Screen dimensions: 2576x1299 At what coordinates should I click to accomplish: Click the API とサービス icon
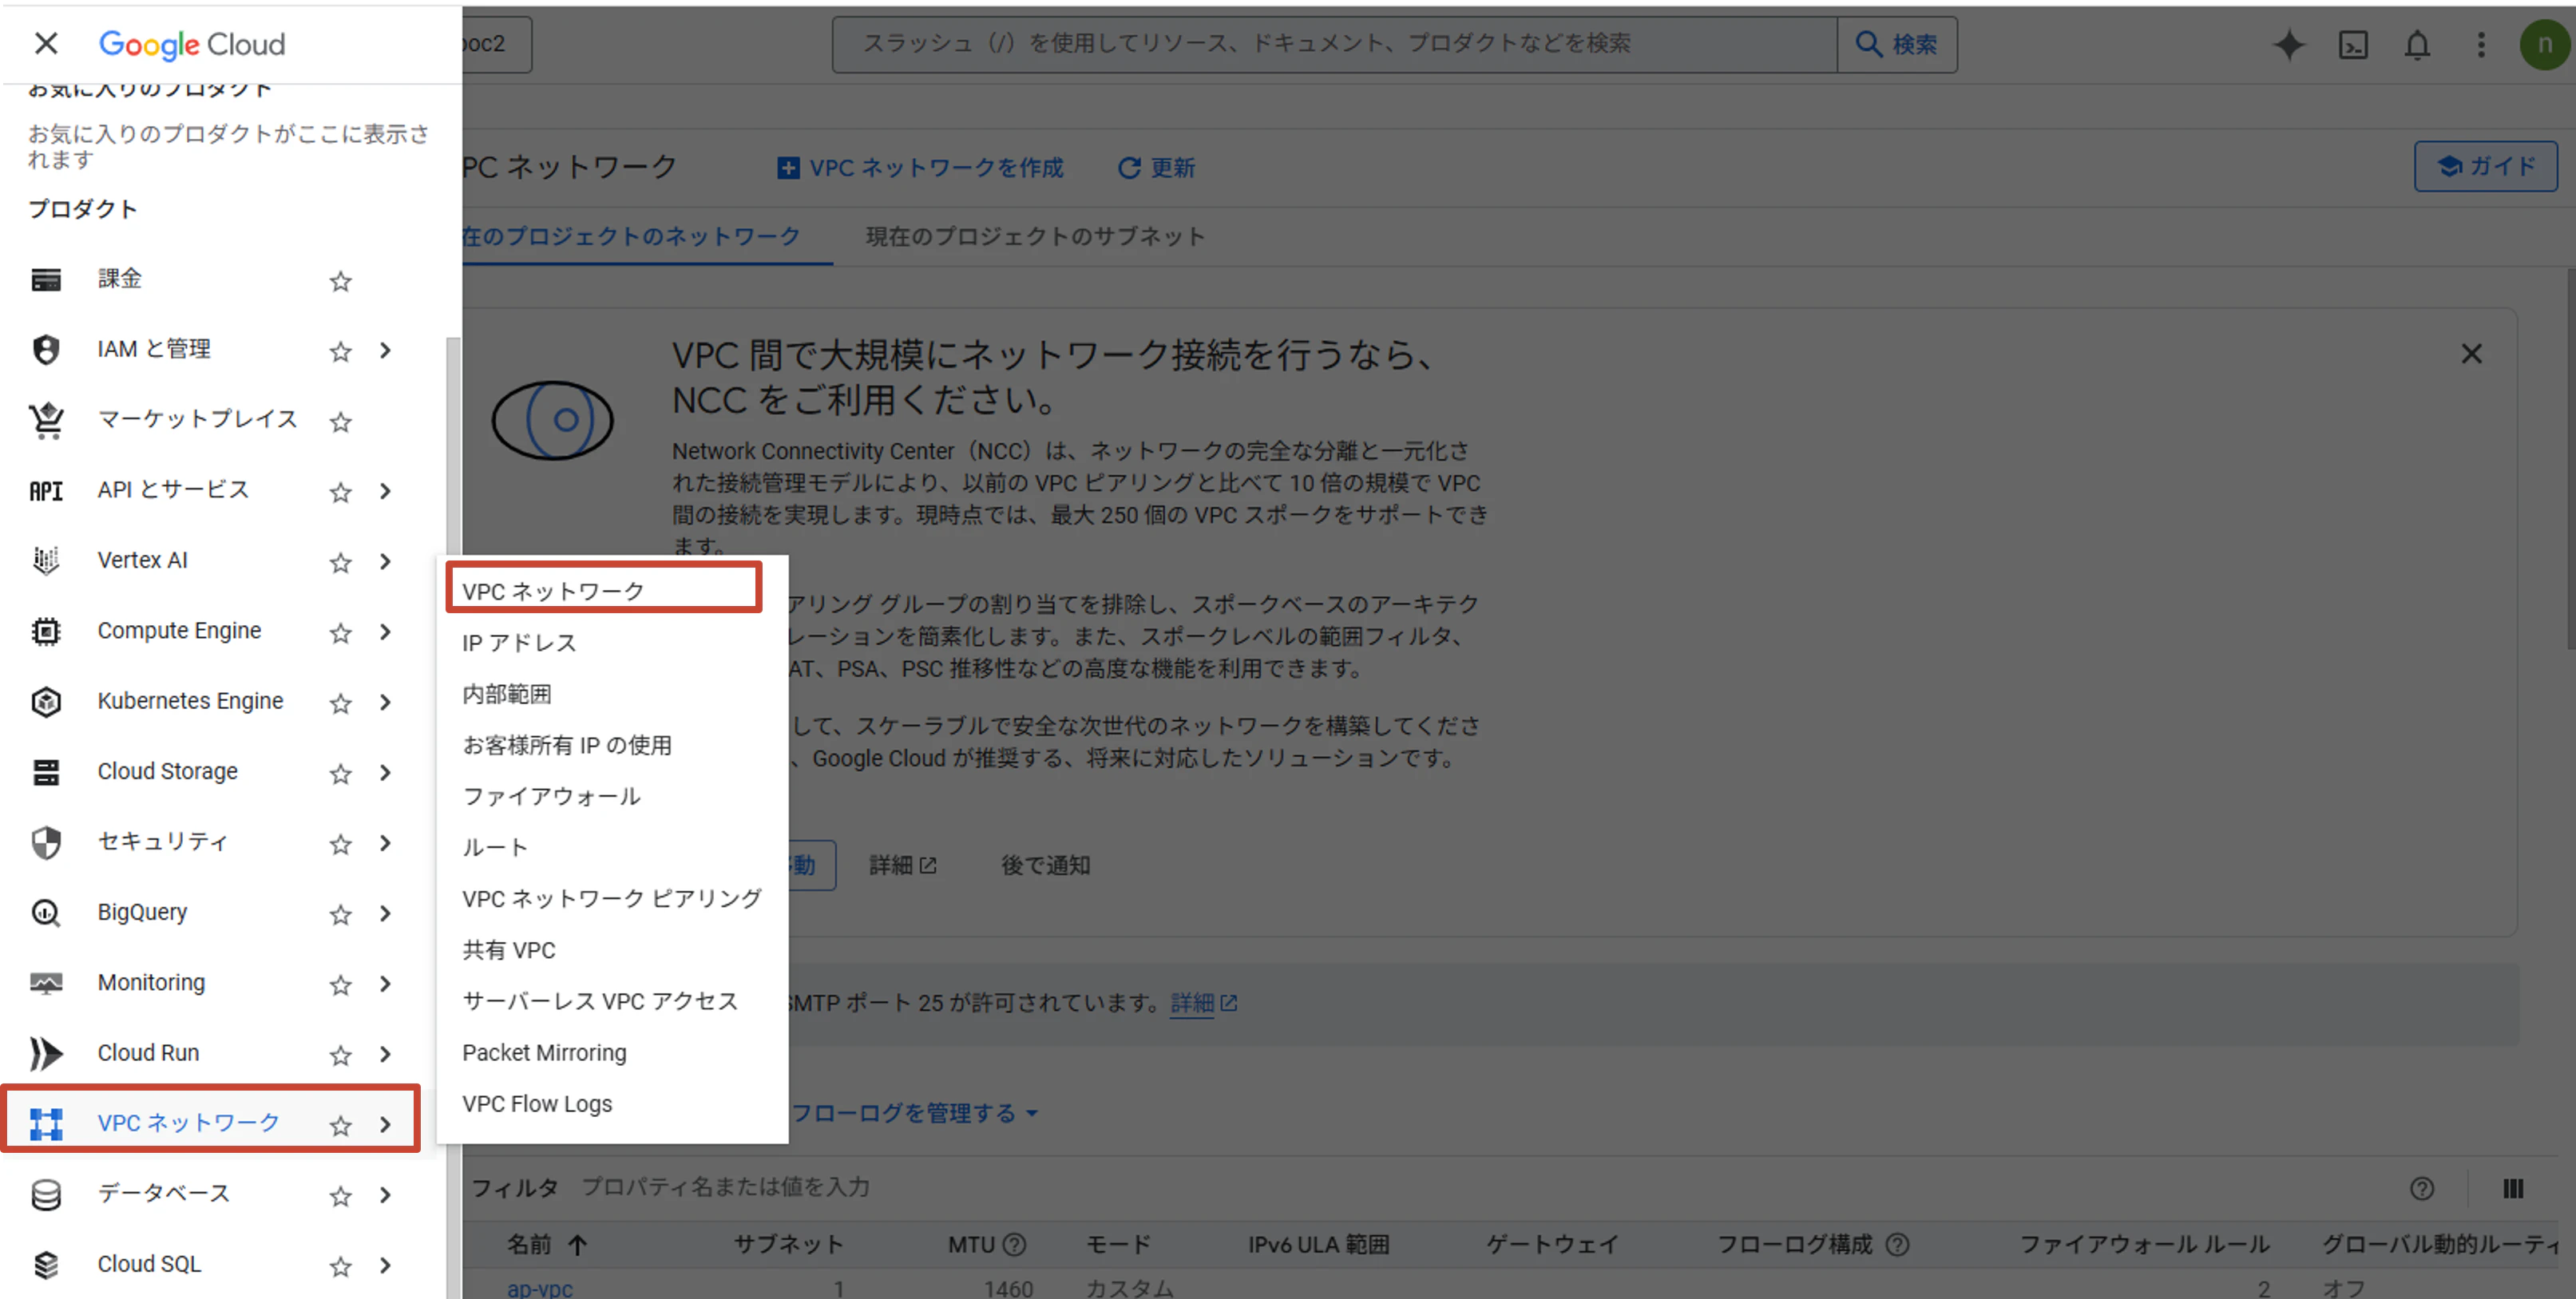[46, 491]
